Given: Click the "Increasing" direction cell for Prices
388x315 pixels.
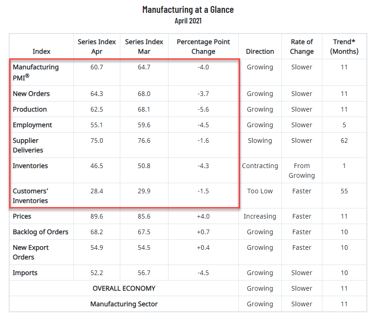Looking at the screenshot, I should (260, 216).
